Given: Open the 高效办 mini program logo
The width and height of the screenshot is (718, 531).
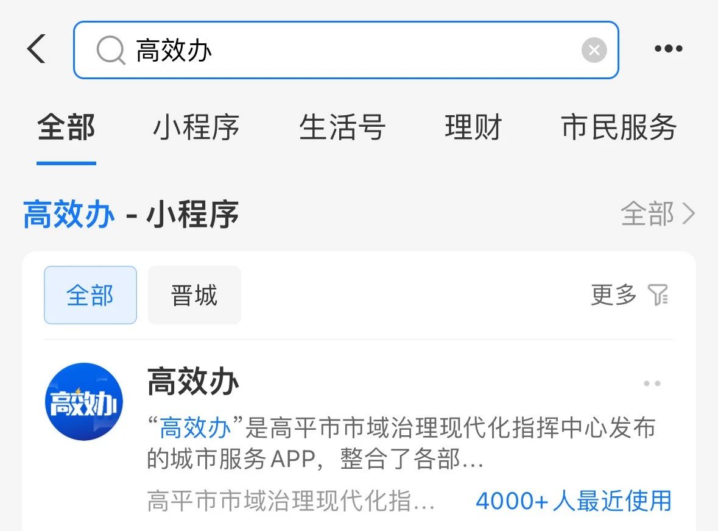Looking at the screenshot, I should [84, 402].
